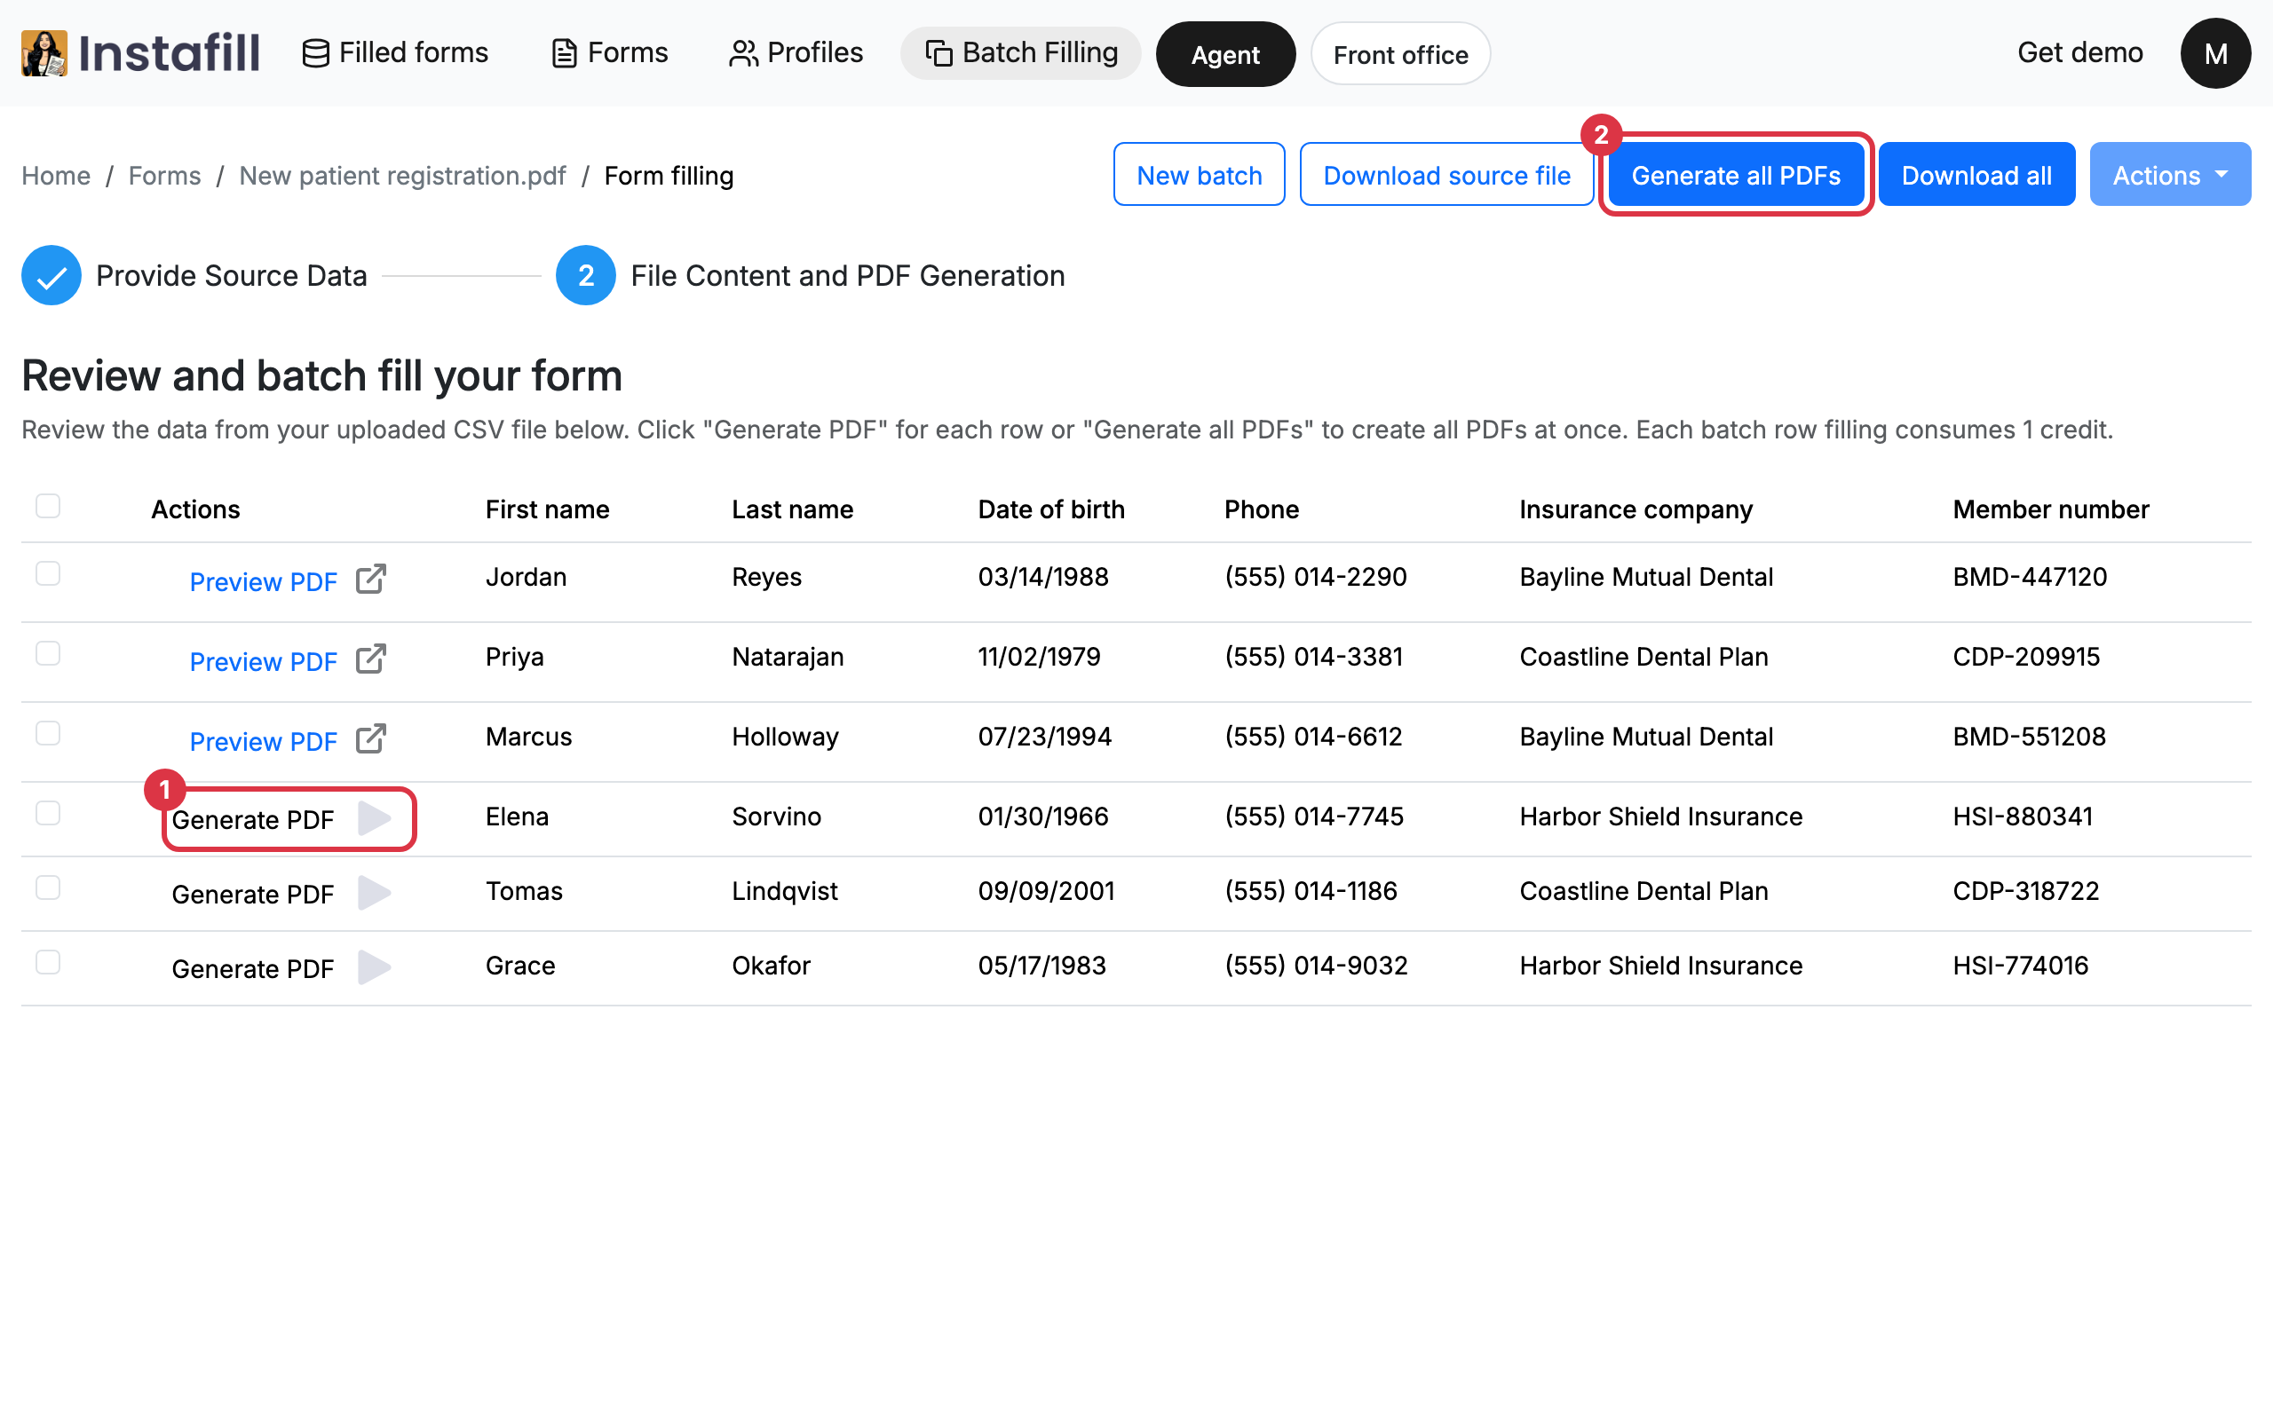Click the completed Provide Source Data checkmark
The width and height of the screenshot is (2273, 1420).
[x=51, y=275]
